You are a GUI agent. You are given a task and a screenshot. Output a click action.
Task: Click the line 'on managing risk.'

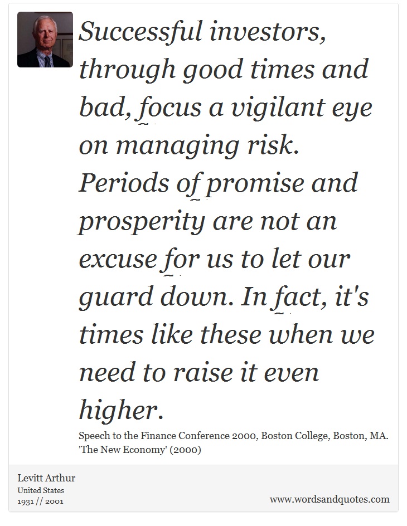189,146
